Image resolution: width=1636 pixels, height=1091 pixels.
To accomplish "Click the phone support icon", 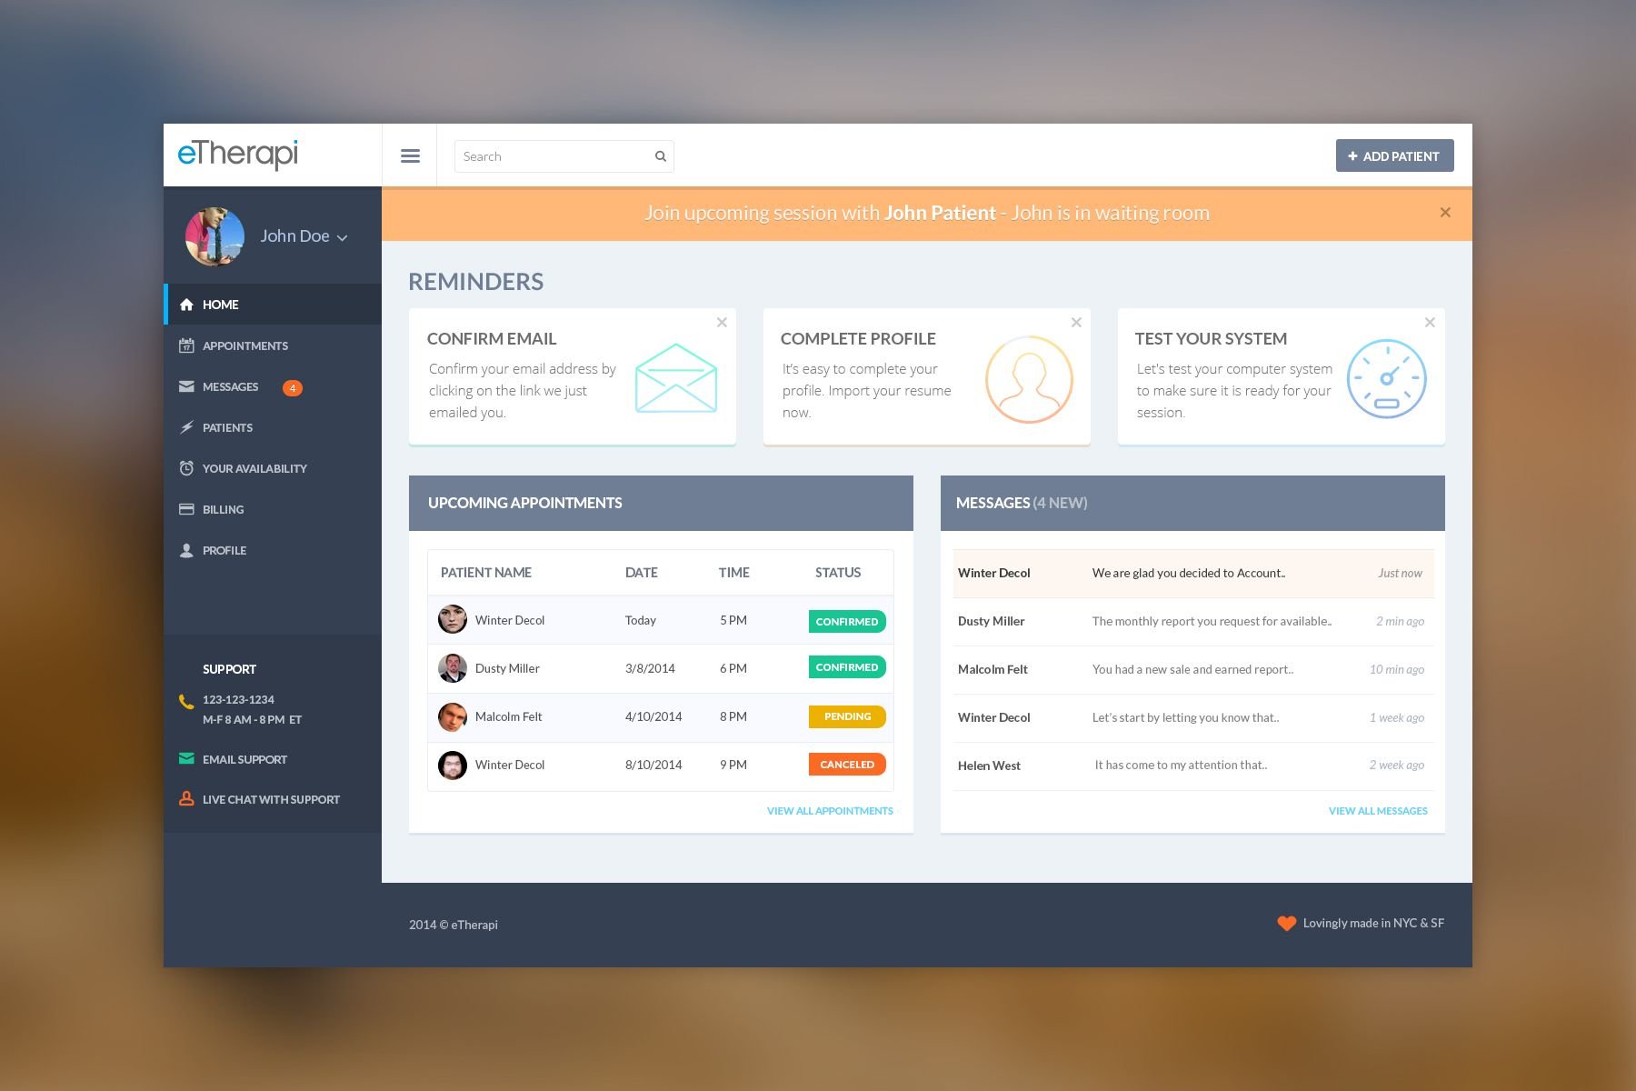I will click(186, 701).
